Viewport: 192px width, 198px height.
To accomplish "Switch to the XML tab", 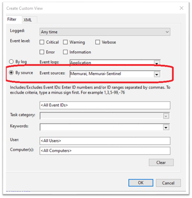I will coord(30,20).
